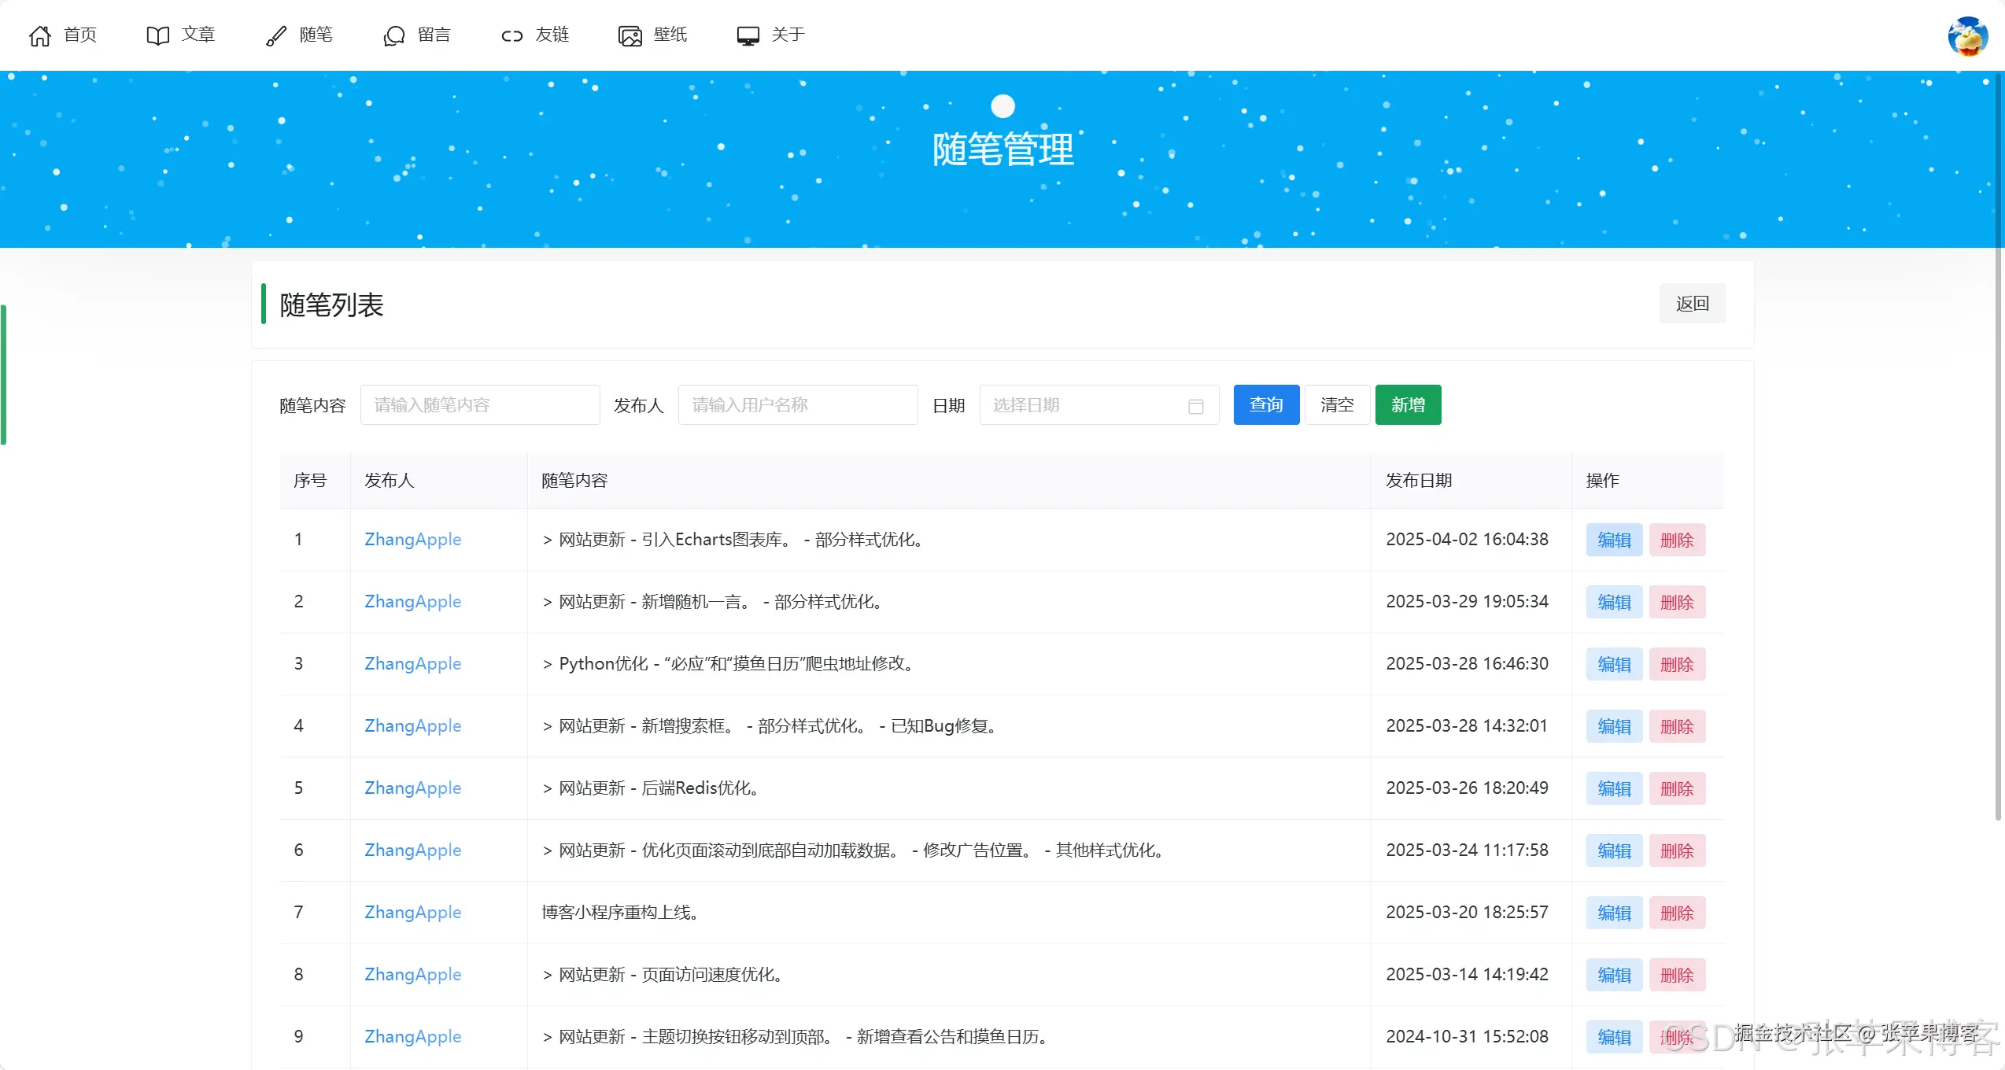Delete the blog mini-program entry in row 7
The image size is (2005, 1070).
[1677, 913]
